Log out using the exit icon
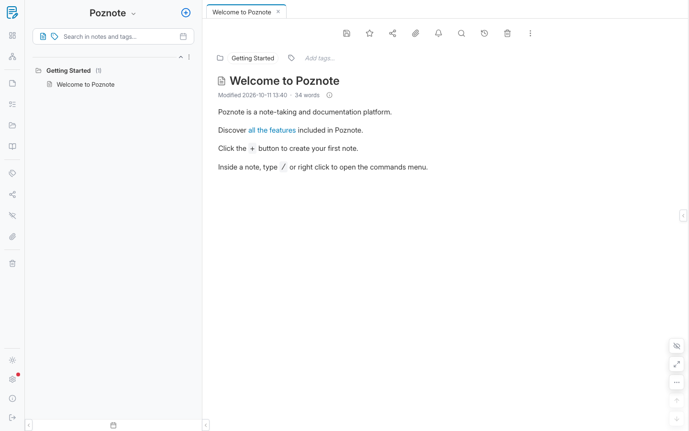This screenshot has height=431, width=689. (x=12, y=418)
